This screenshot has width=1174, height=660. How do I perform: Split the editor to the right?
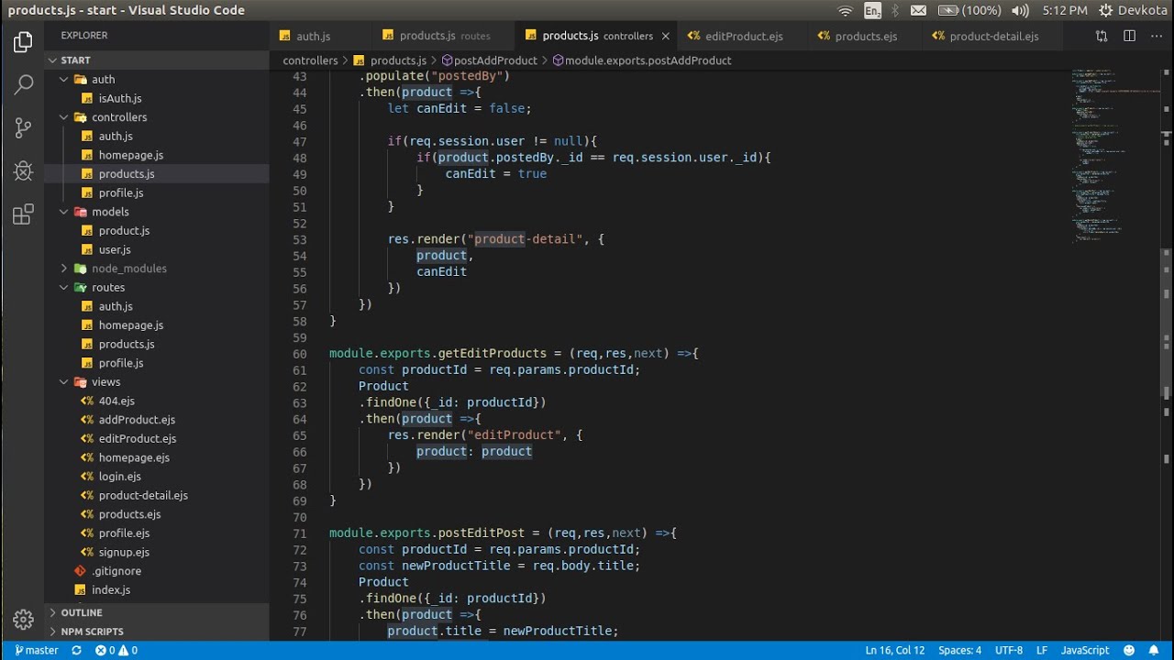tap(1130, 36)
